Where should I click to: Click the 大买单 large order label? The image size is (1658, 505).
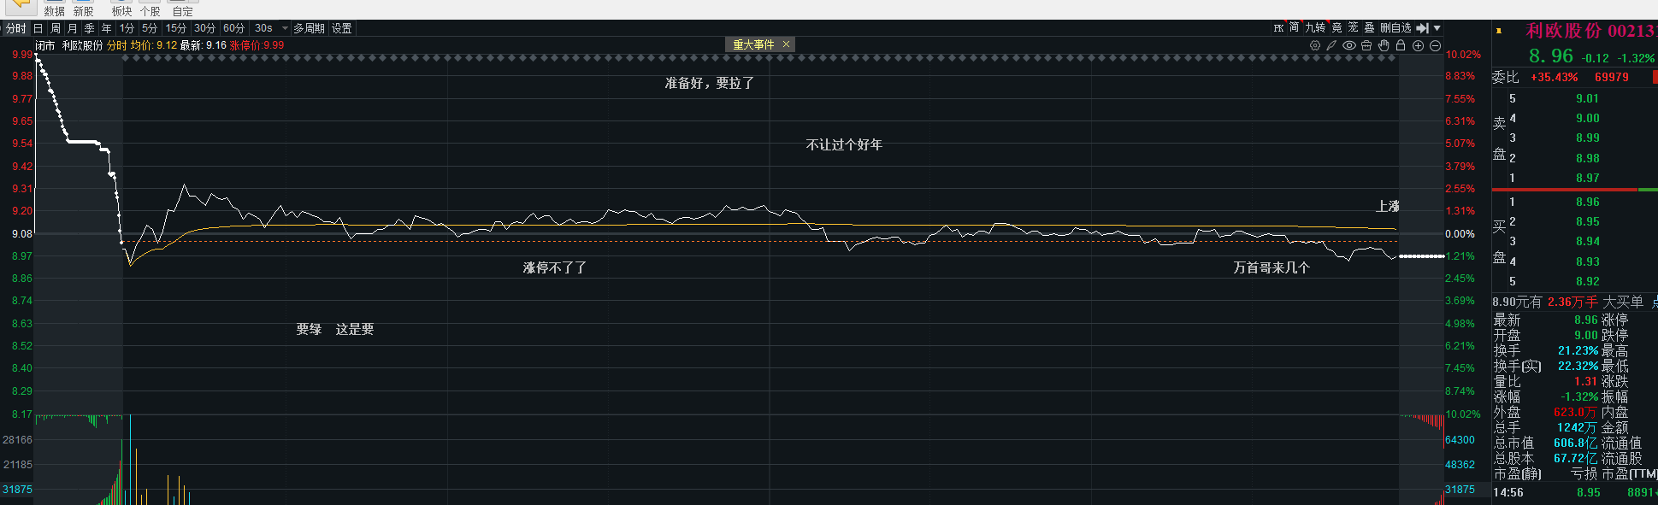(x=1622, y=302)
